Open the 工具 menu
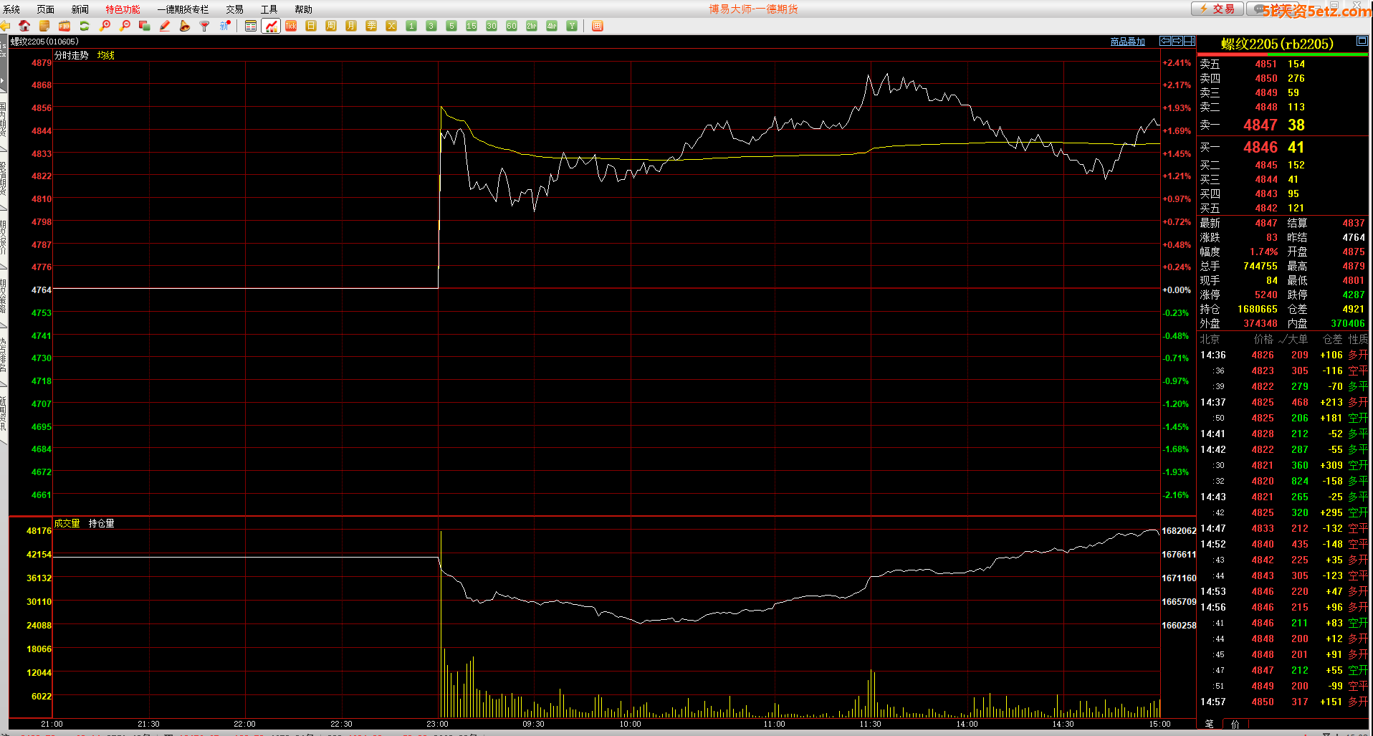Image resolution: width=1373 pixels, height=736 pixels. 269,9
